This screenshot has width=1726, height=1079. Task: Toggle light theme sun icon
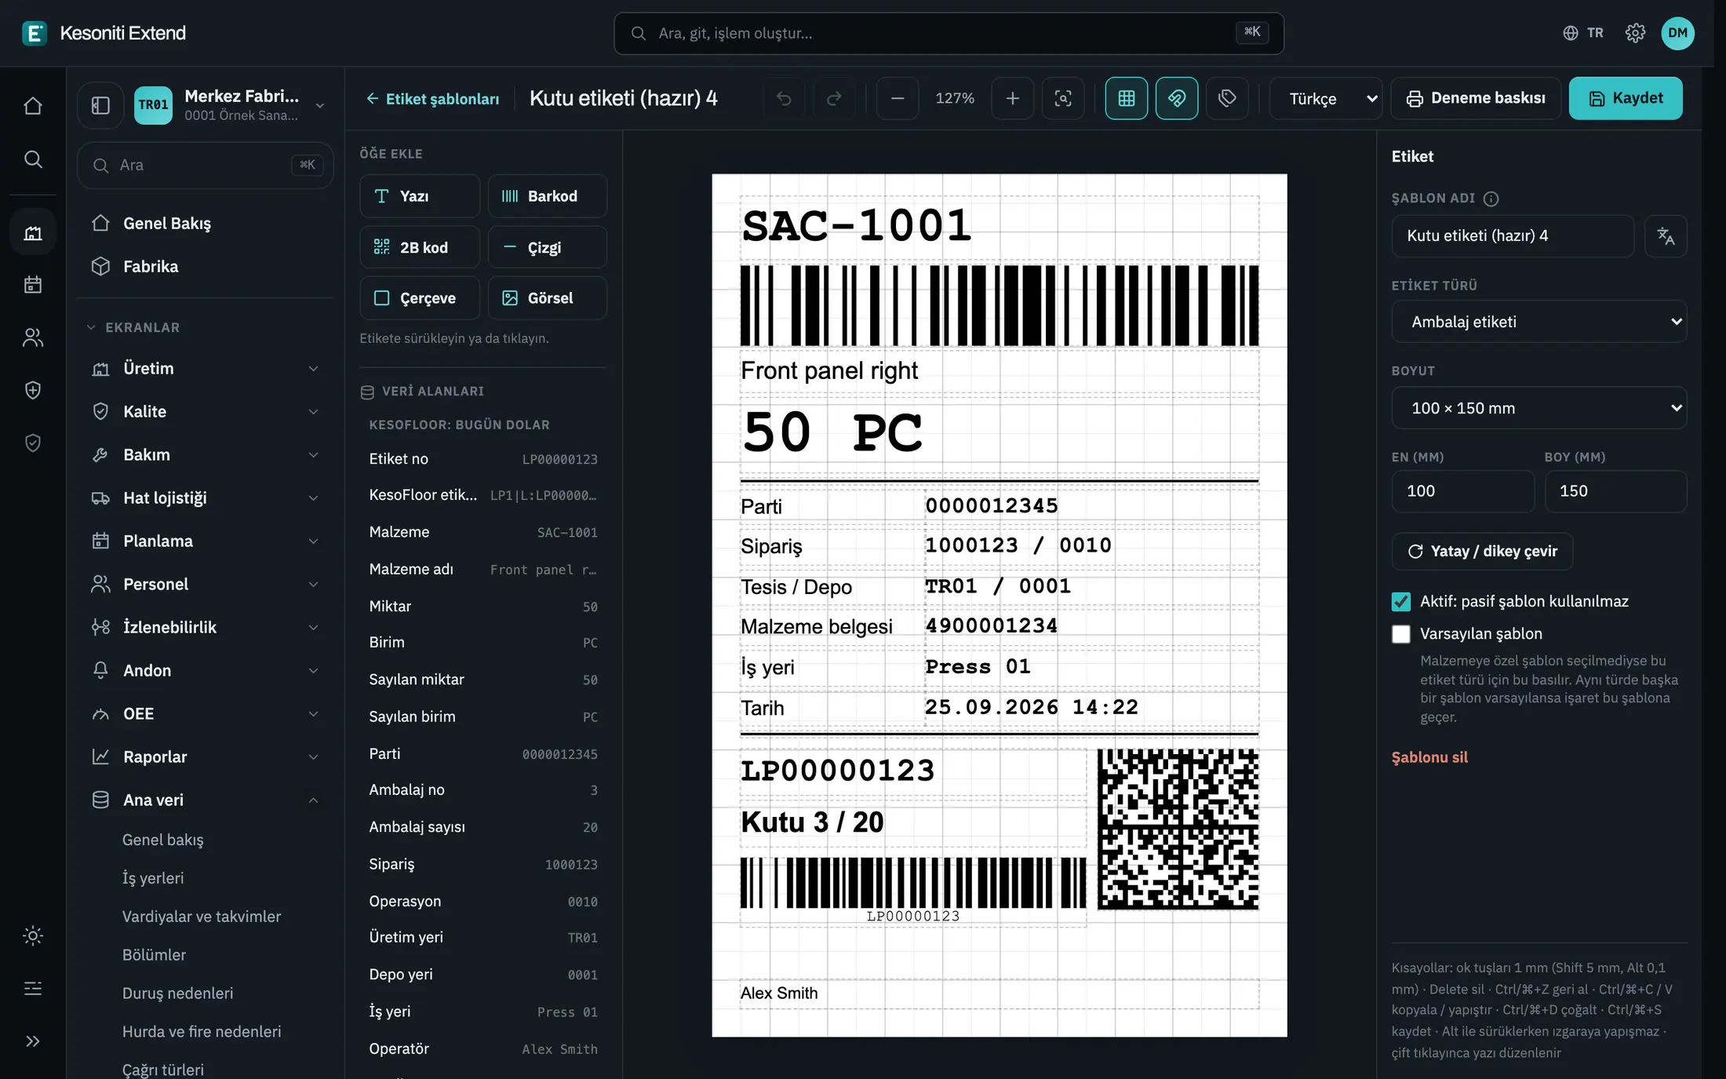33,935
